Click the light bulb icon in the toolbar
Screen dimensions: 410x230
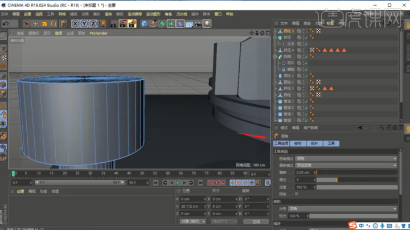(x=207, y=23)
